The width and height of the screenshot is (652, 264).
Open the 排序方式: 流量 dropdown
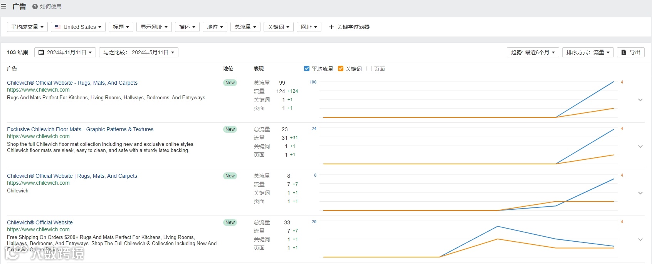click(x=588, y=52)
